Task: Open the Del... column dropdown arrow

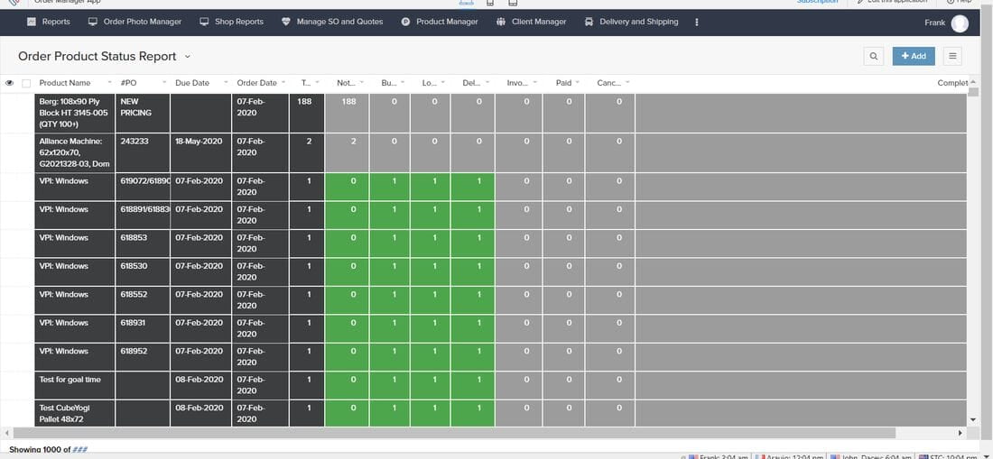Action: click(x=488, y=83)
